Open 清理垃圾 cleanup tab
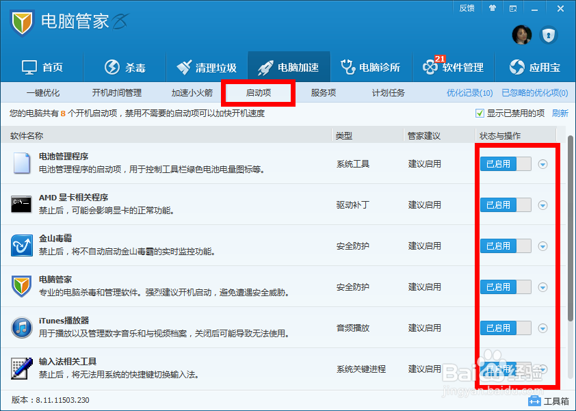Image resolution: width=576 pixels, height=411 pixels. pyautogui.click(x=207, y=67)
